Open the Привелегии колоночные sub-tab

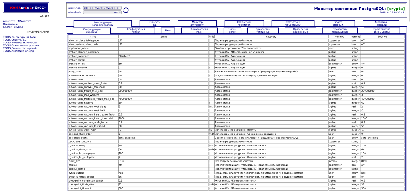click(x=300, y=31)
